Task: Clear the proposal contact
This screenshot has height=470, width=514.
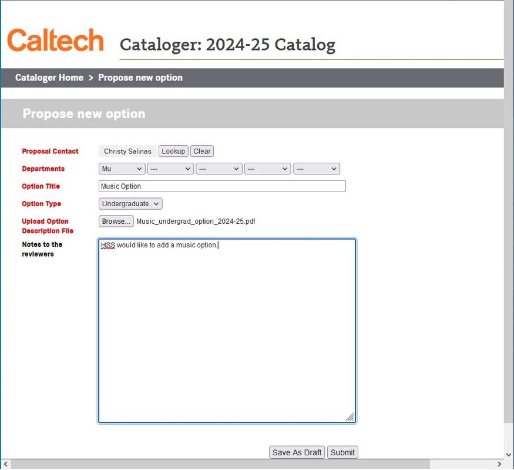Action: click(x=201, y=151)
